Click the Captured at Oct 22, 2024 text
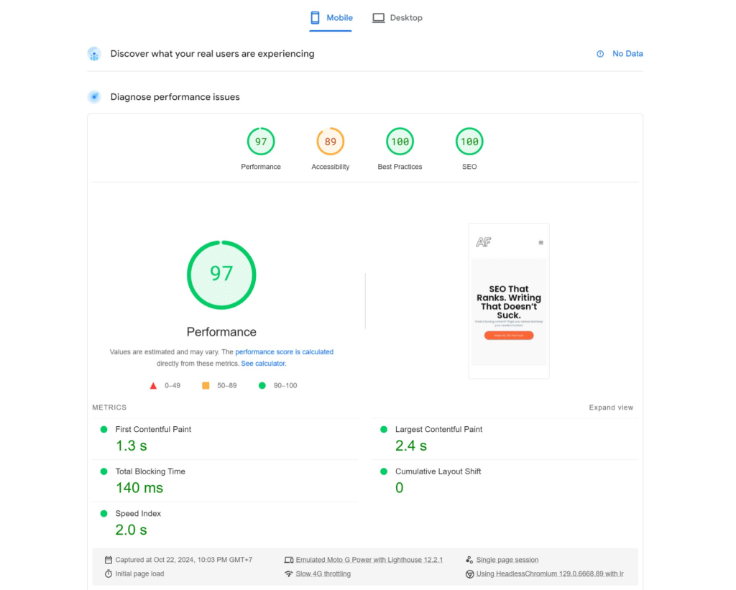 (183, 560)
